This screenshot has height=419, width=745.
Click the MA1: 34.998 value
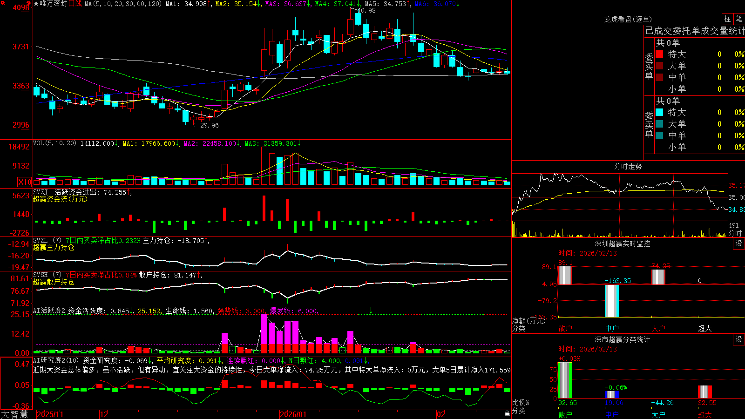click(186, 4)
